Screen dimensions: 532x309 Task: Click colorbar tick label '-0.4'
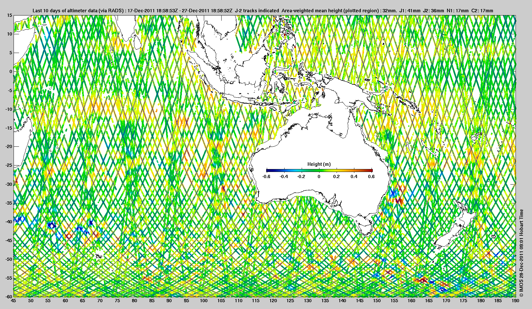pos(284,176)
